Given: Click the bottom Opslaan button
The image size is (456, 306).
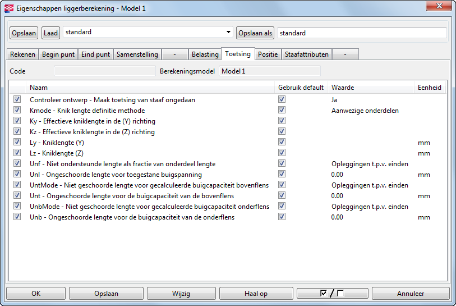Looking at the screenshot, I should coord(106,293).
